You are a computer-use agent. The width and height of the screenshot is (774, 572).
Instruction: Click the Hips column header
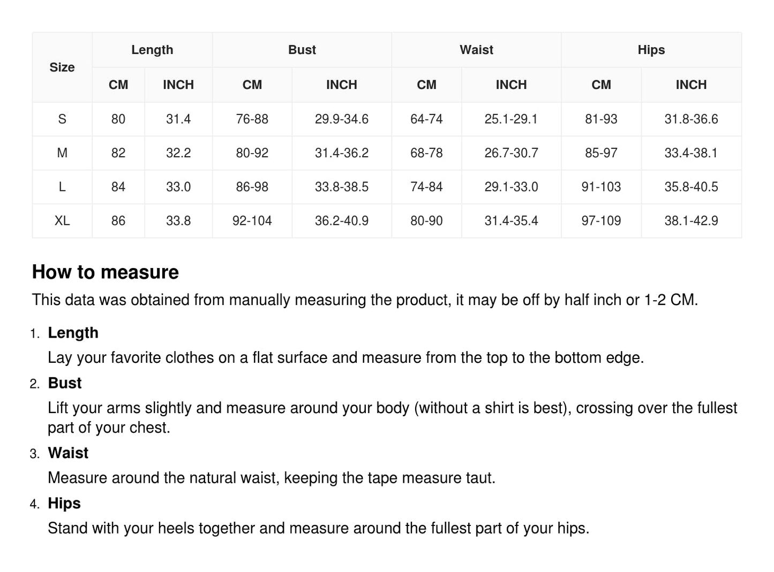[651, 50]
